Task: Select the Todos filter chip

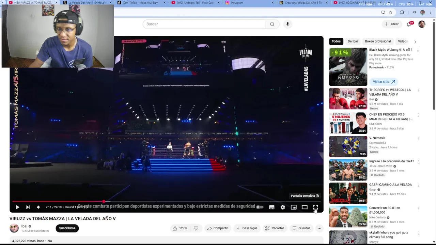Action: coord(336,42)
